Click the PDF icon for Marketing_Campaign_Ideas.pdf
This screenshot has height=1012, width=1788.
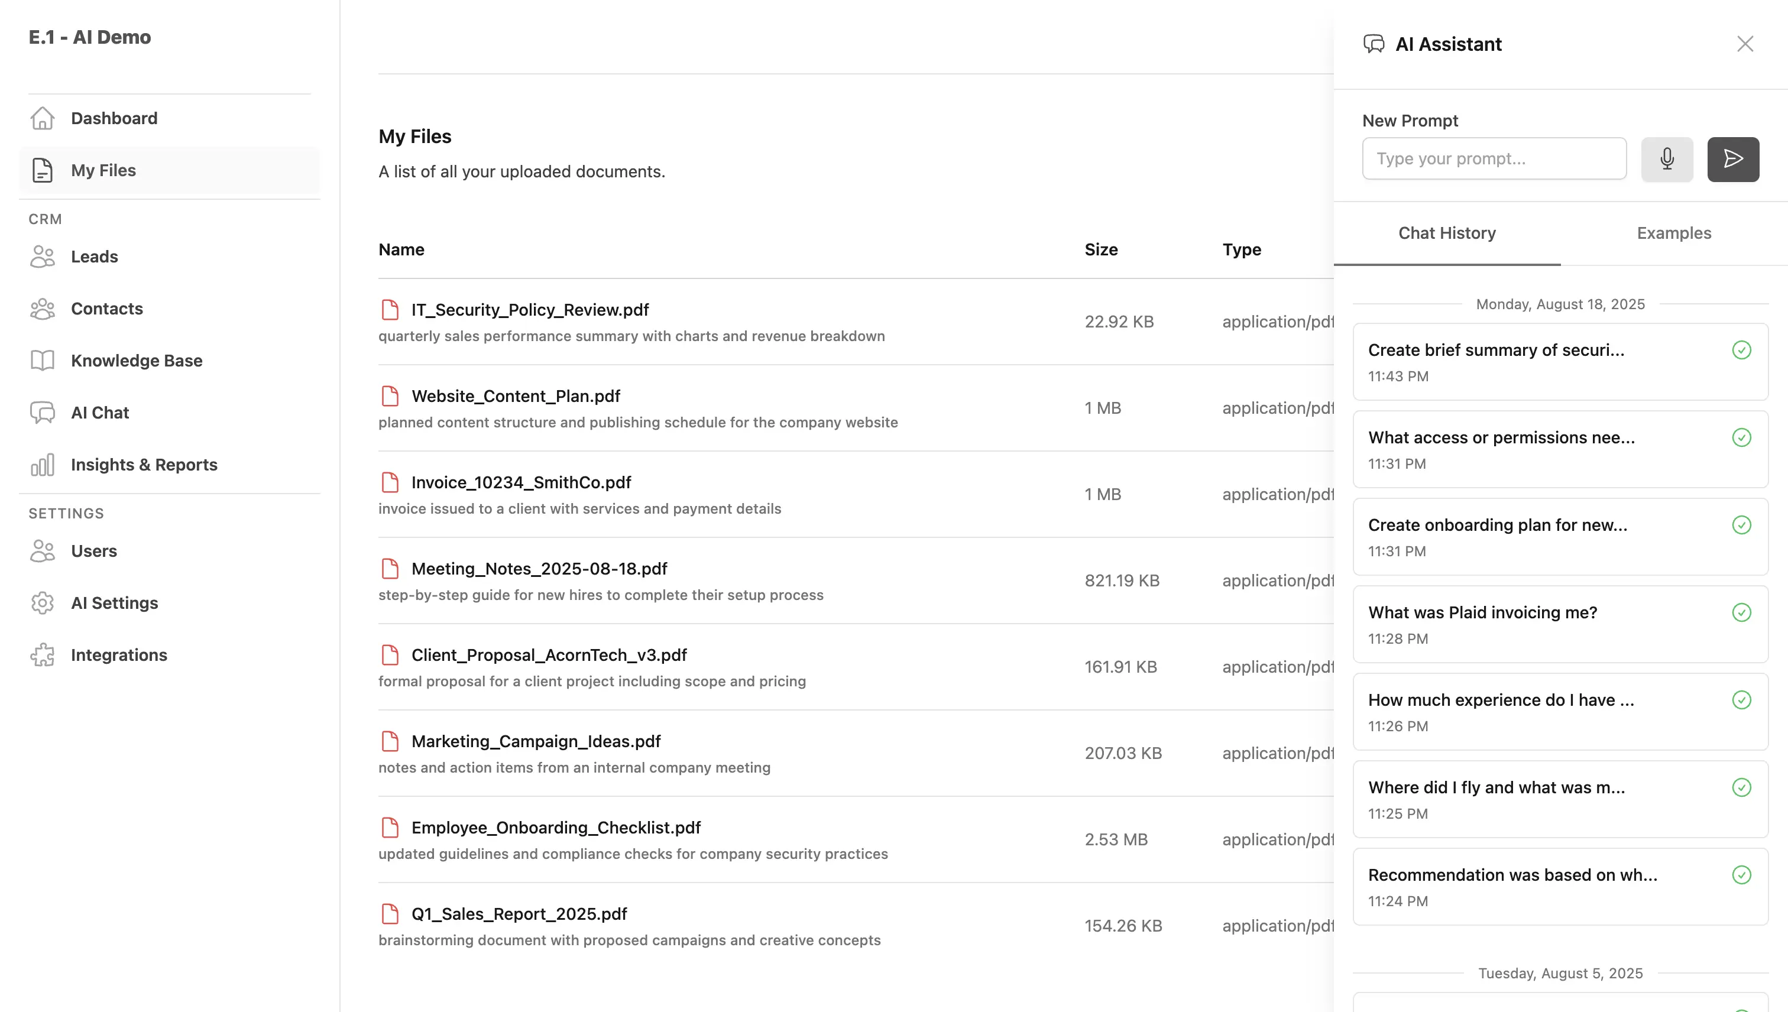point(390,742)
